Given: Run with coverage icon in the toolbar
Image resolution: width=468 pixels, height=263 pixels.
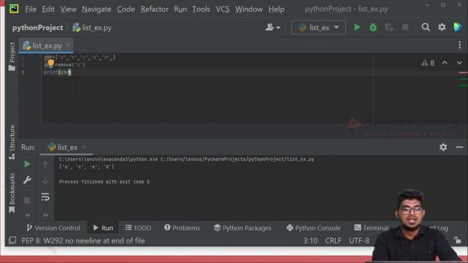Looking at the screenshot, I should [389, 28].
